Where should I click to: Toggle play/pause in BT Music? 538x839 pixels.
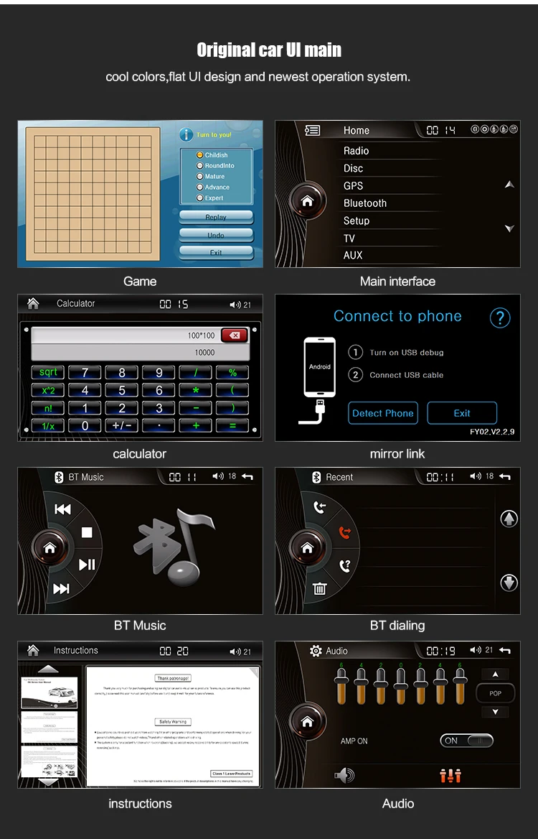coord(87,564)
